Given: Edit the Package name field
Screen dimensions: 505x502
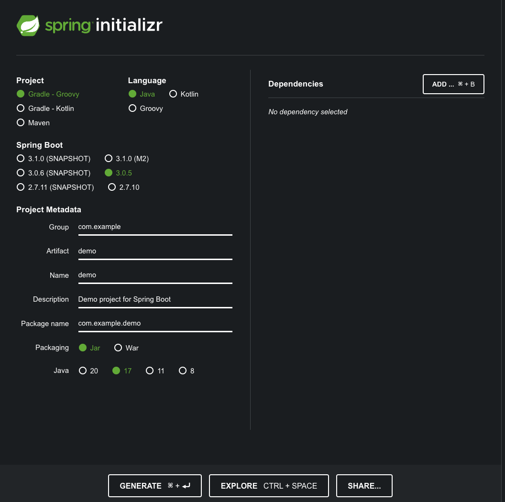Looking at the screenshot, I should pos(155,324).
